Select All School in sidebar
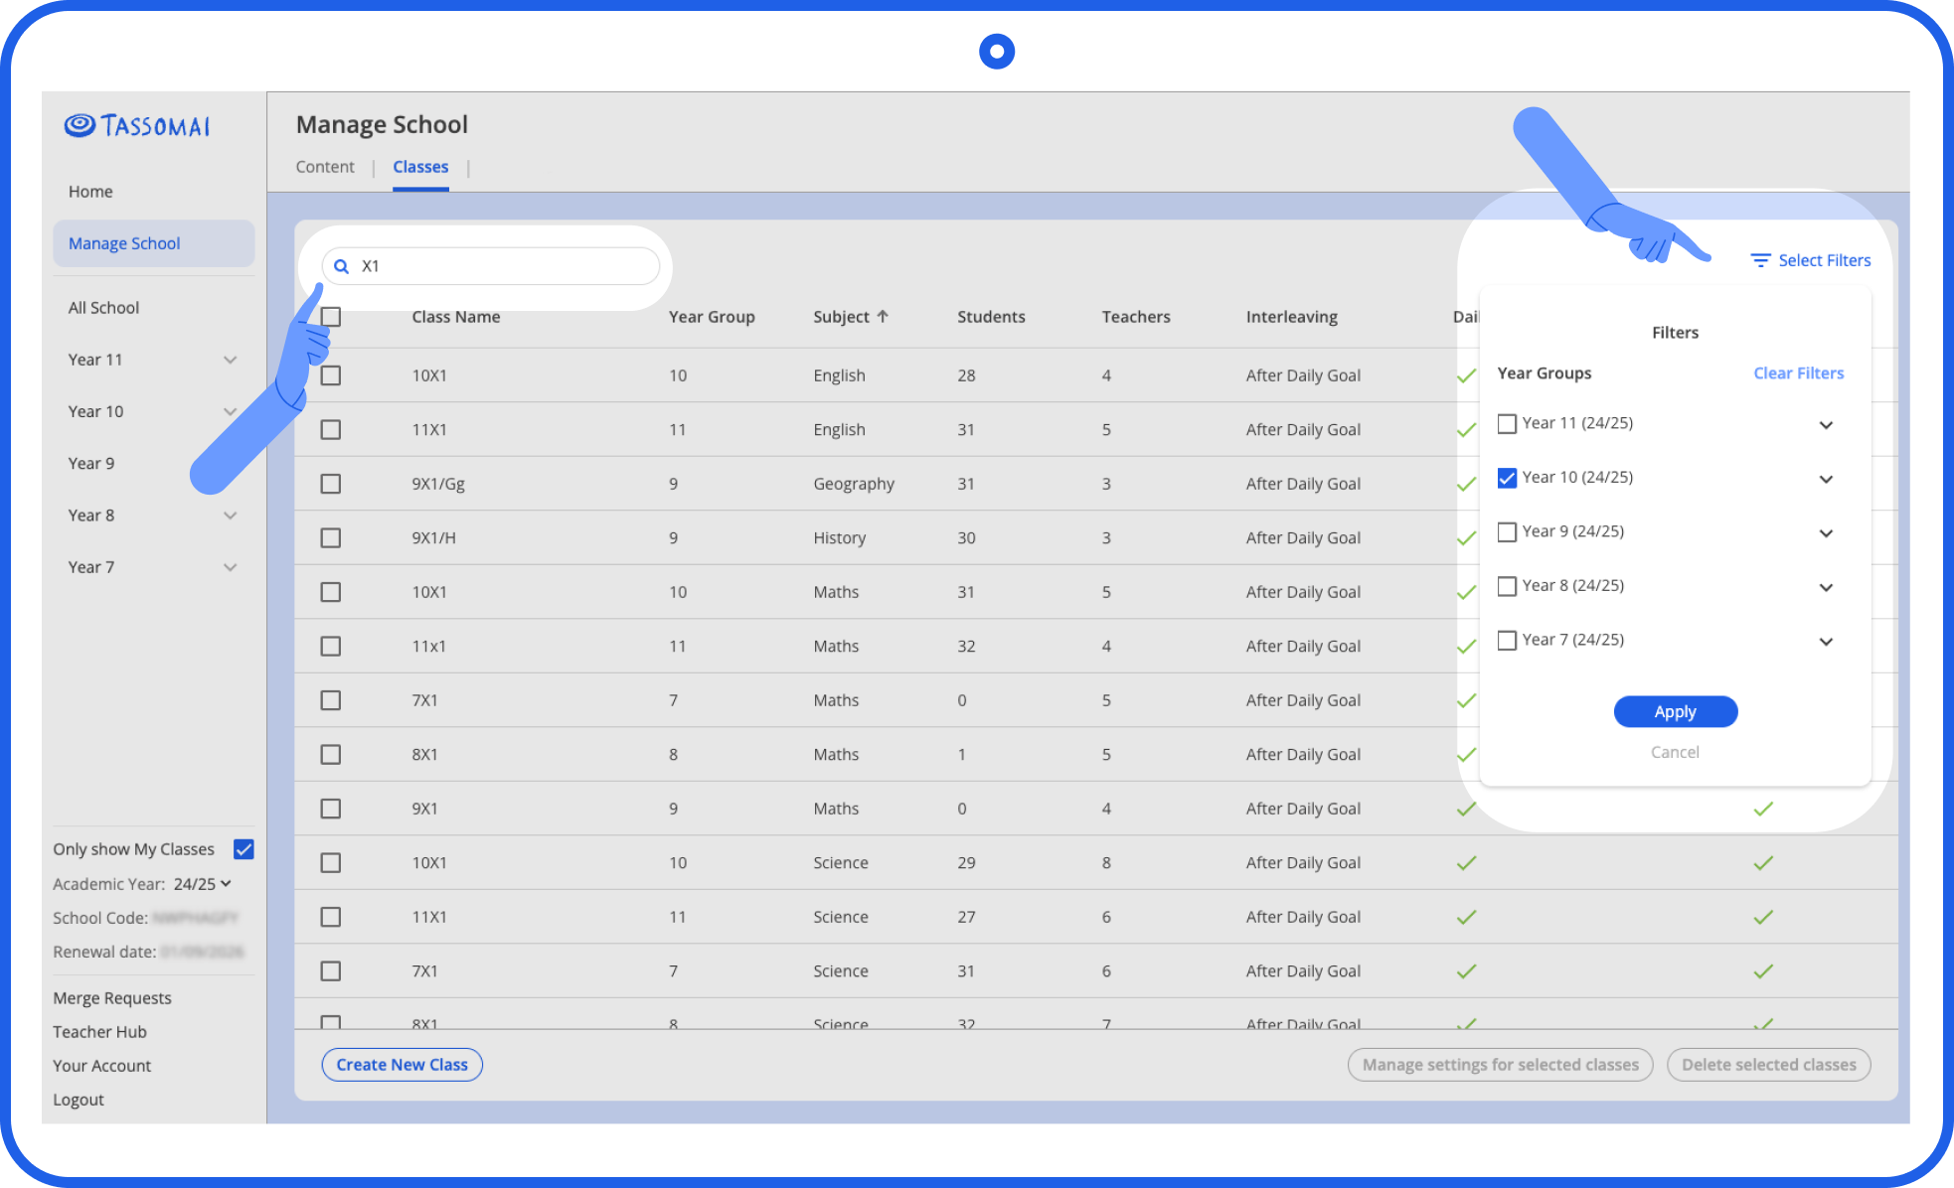This screenshot has height=1188, width=1954. (x=103, y=308)
